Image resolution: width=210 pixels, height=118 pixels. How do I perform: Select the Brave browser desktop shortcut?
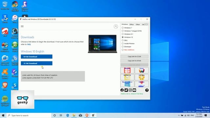(5, 86)
